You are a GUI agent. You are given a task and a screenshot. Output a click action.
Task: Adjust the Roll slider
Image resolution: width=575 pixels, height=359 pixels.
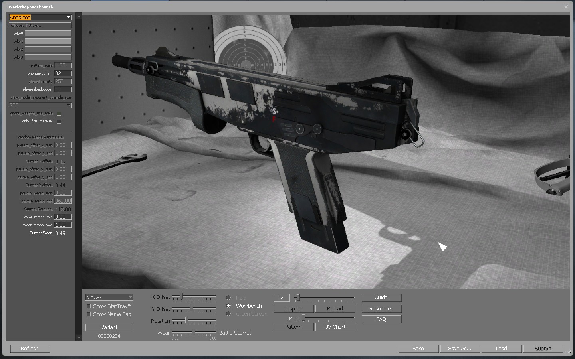328,318
